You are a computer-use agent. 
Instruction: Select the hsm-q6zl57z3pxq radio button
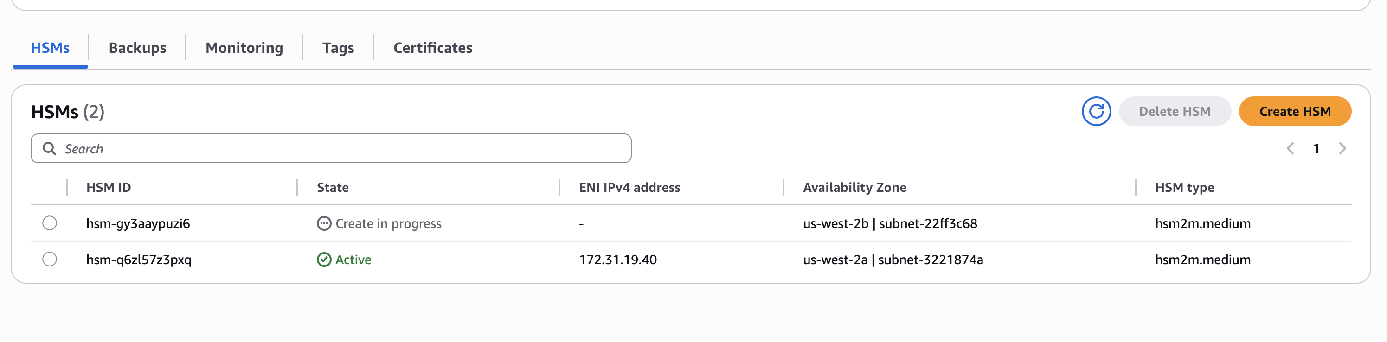click(x=50, y=259)
